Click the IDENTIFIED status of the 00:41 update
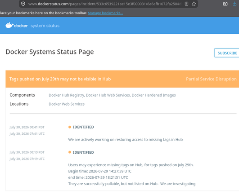Viewport: 239px width, 195px height. tap(83, 127)
